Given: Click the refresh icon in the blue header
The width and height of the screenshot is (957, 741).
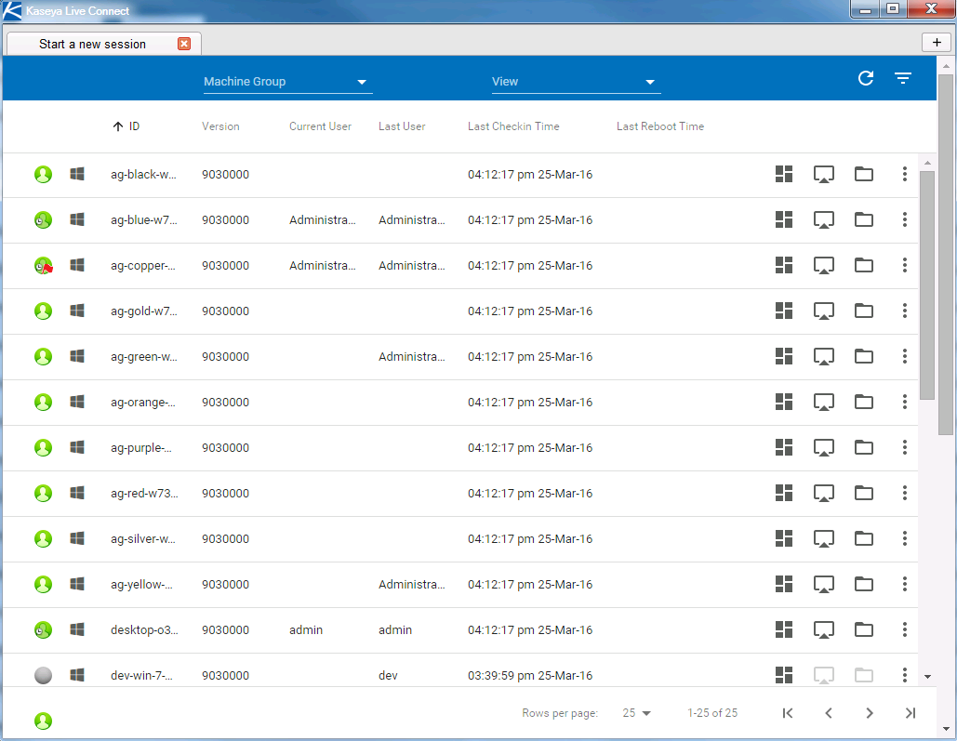Looking at the screenshot, I should pos(866,79).
